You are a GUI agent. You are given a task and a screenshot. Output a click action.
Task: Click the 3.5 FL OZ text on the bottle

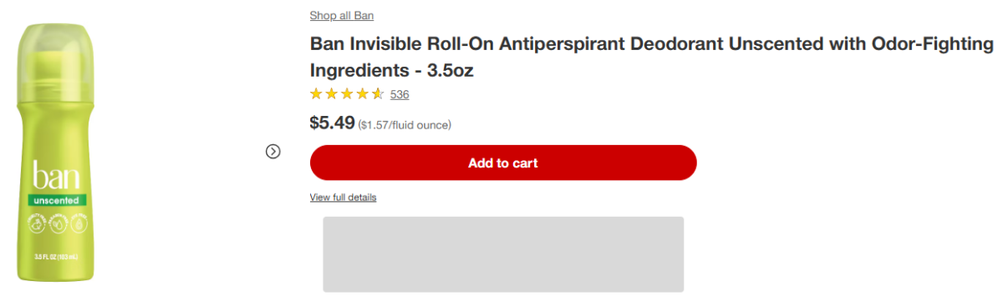57,256
